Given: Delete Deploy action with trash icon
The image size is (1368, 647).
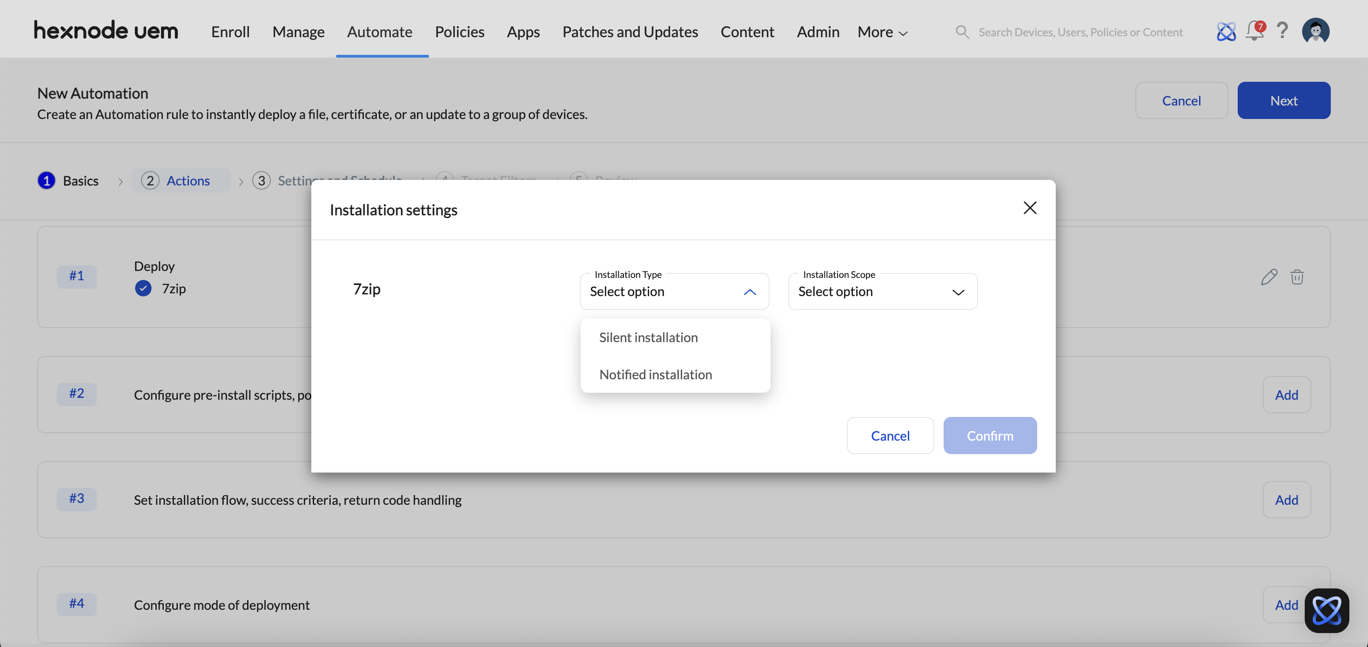Looking at the screenshot, I should coord(1297,276).
